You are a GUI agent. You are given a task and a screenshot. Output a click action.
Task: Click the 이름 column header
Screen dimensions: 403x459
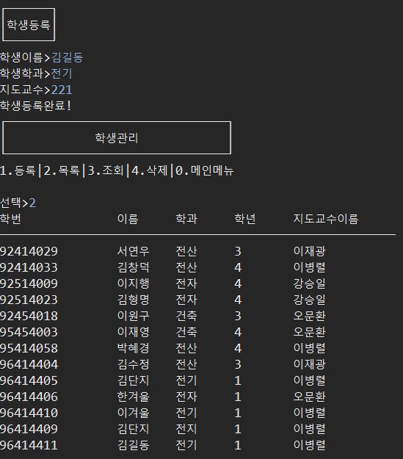point(128,219)
